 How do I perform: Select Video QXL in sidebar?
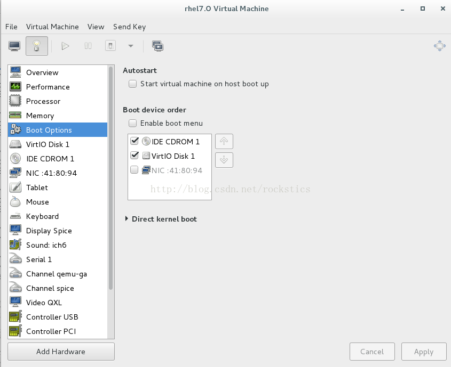point(58,303)
